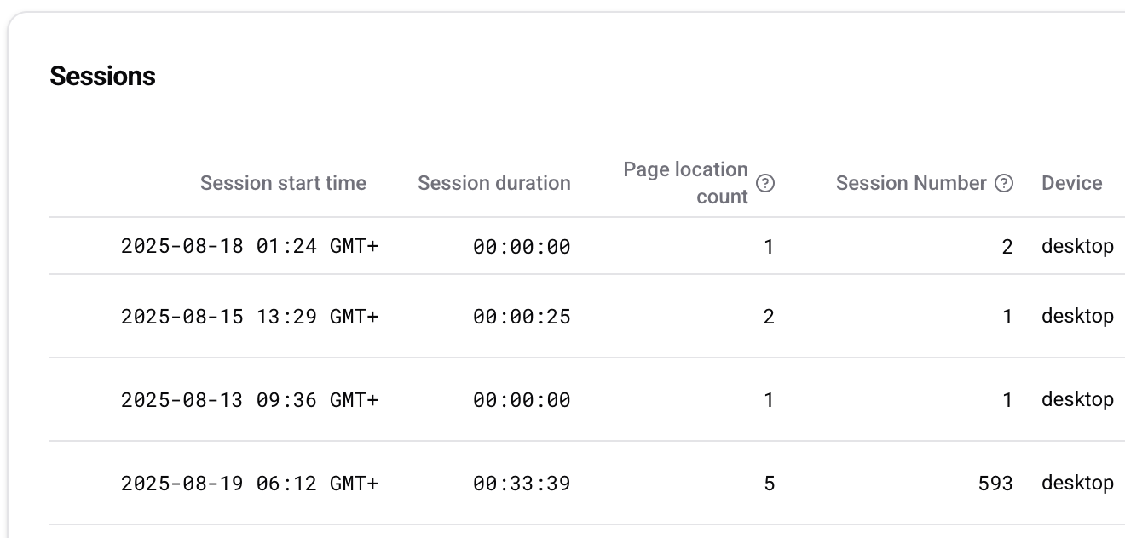The image size is (1125, 538).
Task: Click page count 2 in 13:29 row
Action: click(x=769, y=317)
